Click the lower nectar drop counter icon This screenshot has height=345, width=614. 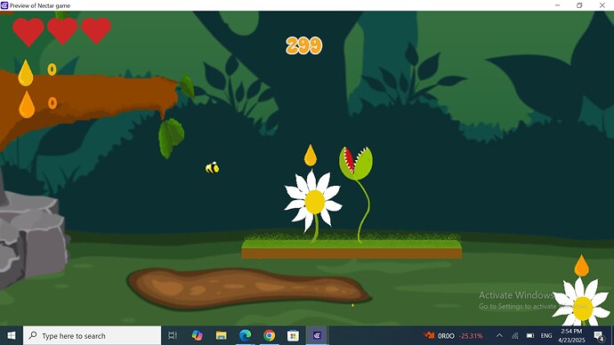pos(27,104)
